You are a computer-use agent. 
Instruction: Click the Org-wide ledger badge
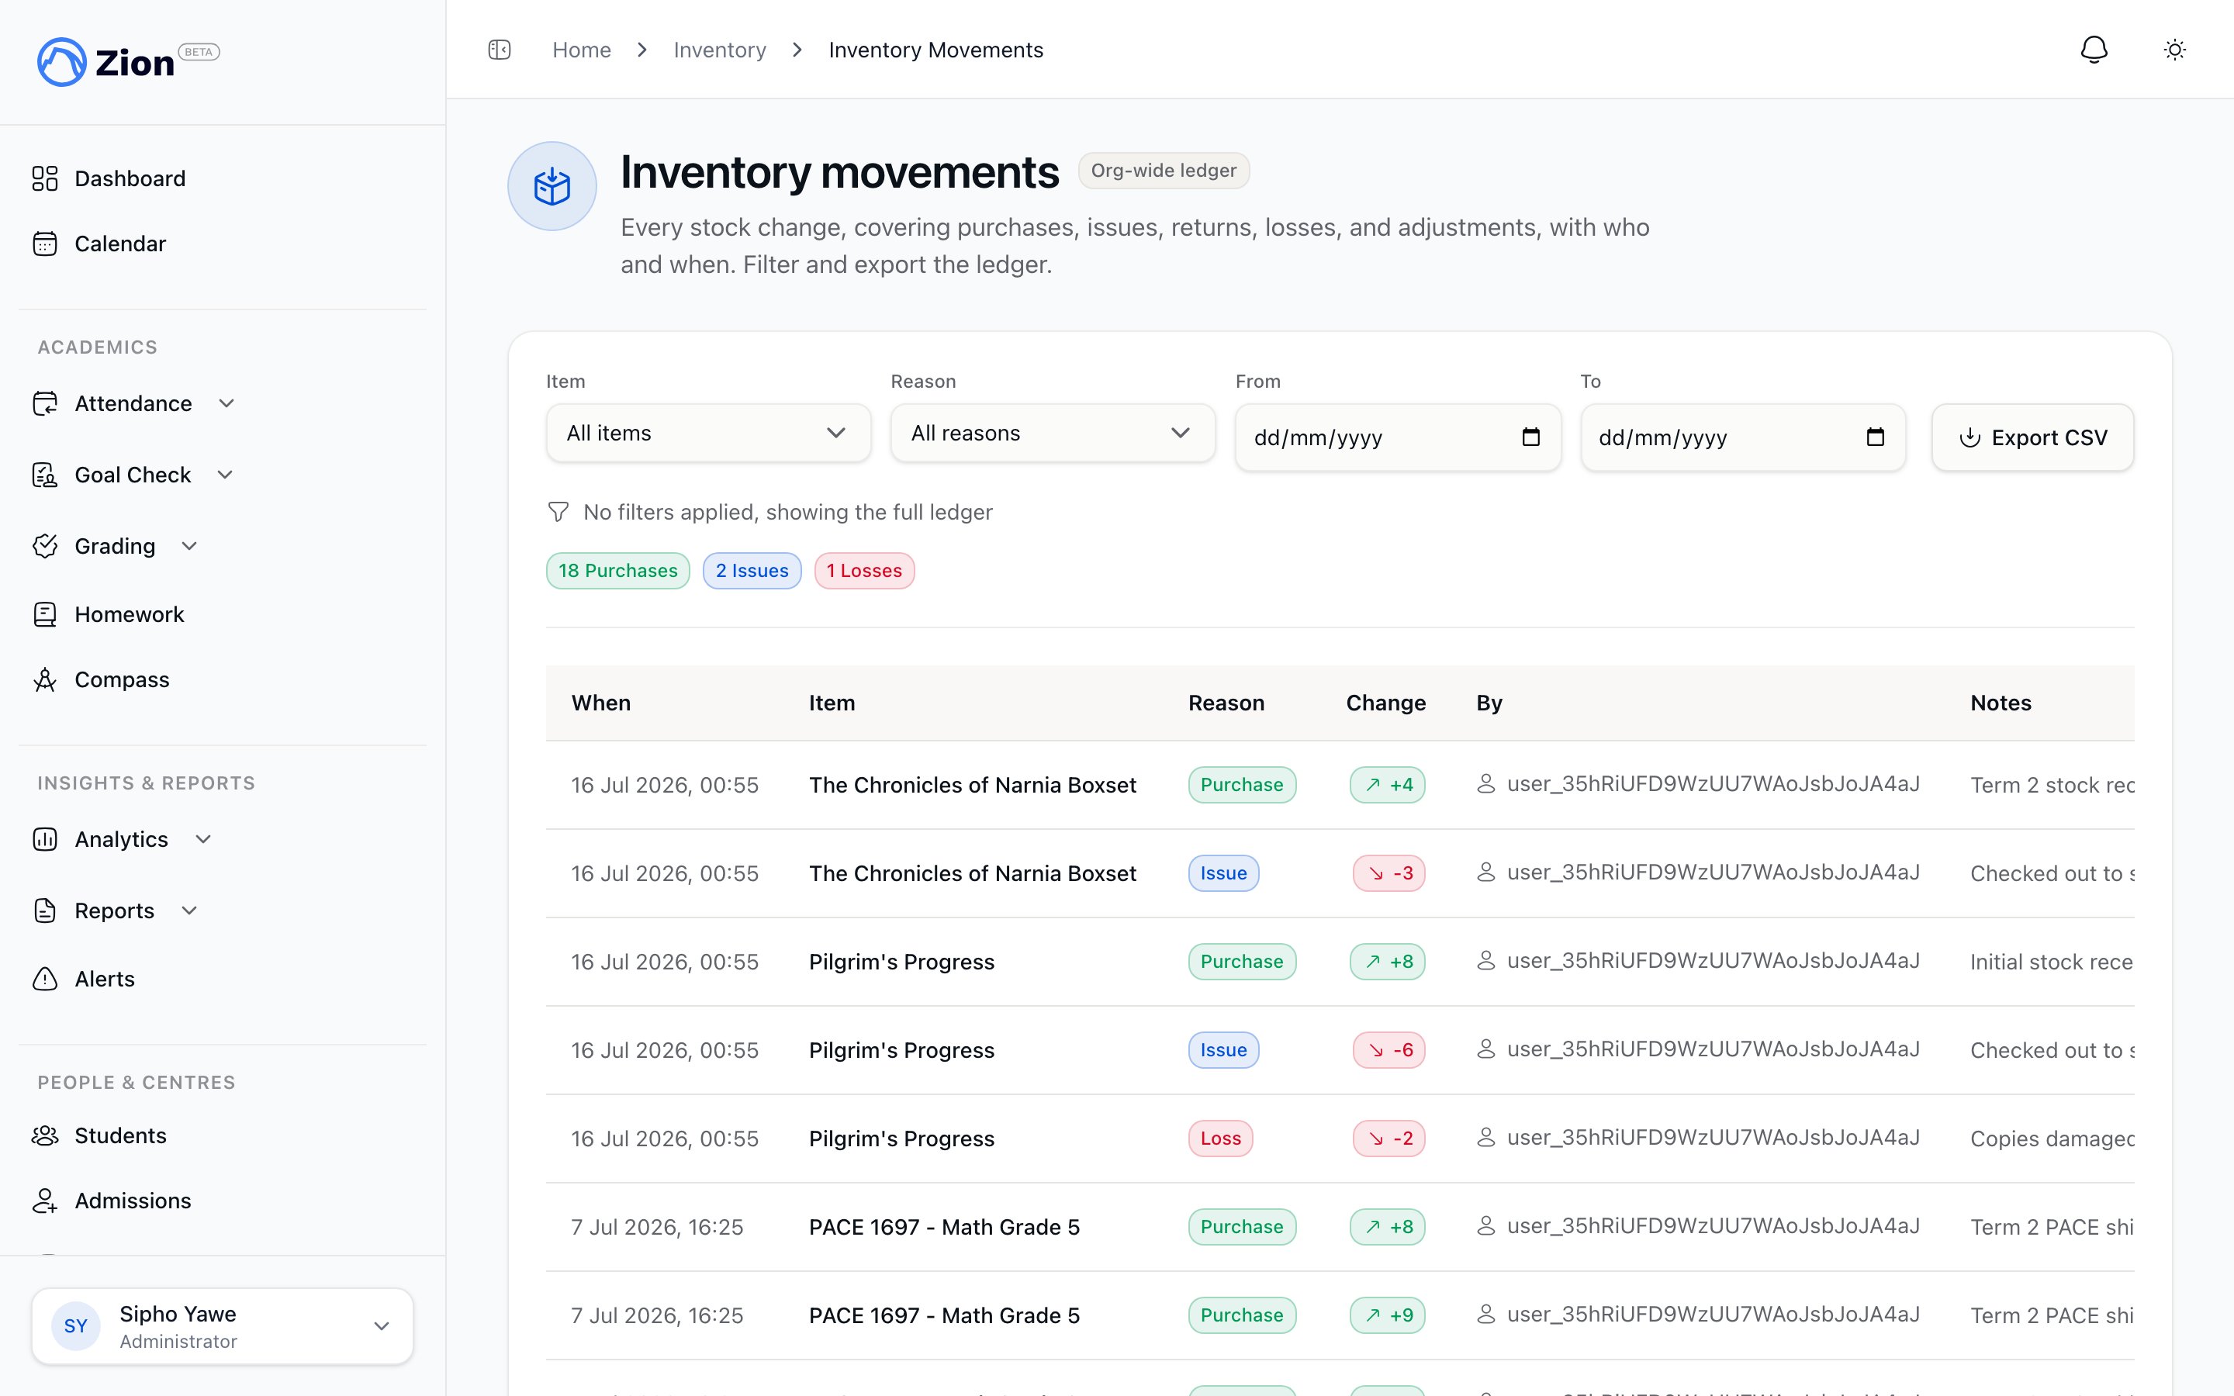[x=1164, y=171]
